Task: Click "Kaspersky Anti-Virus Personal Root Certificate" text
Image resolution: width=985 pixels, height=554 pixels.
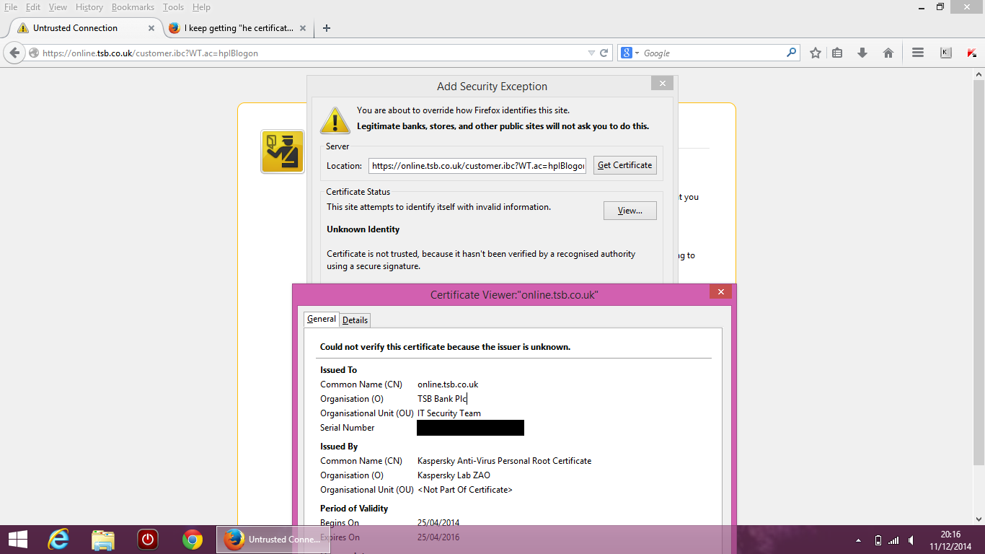Action: point(504,461)
